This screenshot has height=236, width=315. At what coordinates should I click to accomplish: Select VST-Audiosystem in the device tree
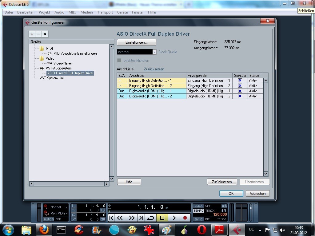tap(58, 68)
